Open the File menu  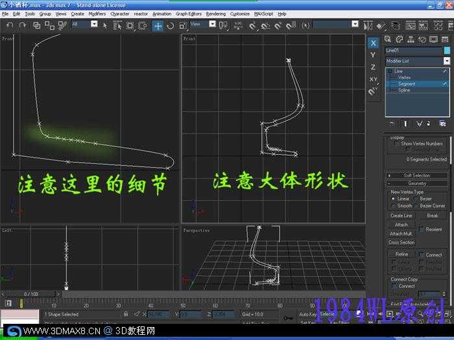pyautogui.click(x=5, y=14)
